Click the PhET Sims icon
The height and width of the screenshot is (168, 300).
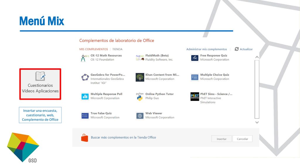(195, 97)
